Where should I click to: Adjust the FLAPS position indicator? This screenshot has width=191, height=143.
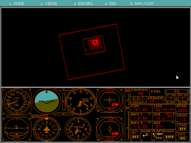coord(158,136)
